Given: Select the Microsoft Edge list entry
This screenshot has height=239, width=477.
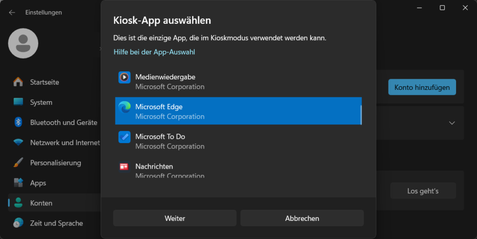Looking at the screenshot, I should [238, 111].
